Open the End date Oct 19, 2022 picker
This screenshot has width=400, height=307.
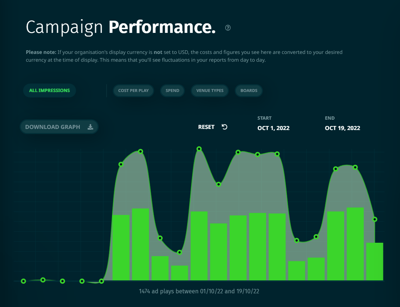pos(342,128)
